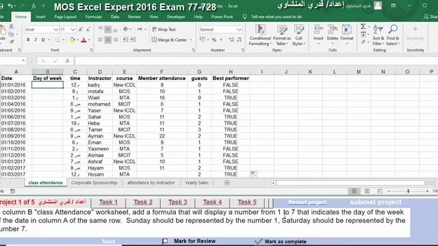Open the Format cells menu

point(347,35)
